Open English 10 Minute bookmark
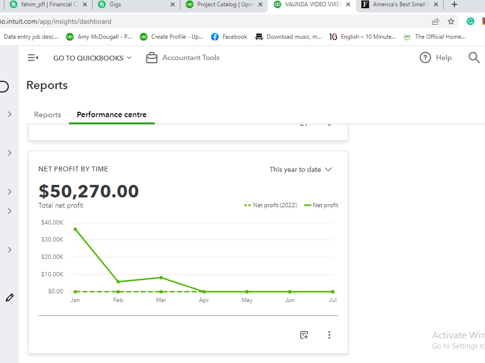This screenshot has width=485, height=363. click(x=362, y=37)
